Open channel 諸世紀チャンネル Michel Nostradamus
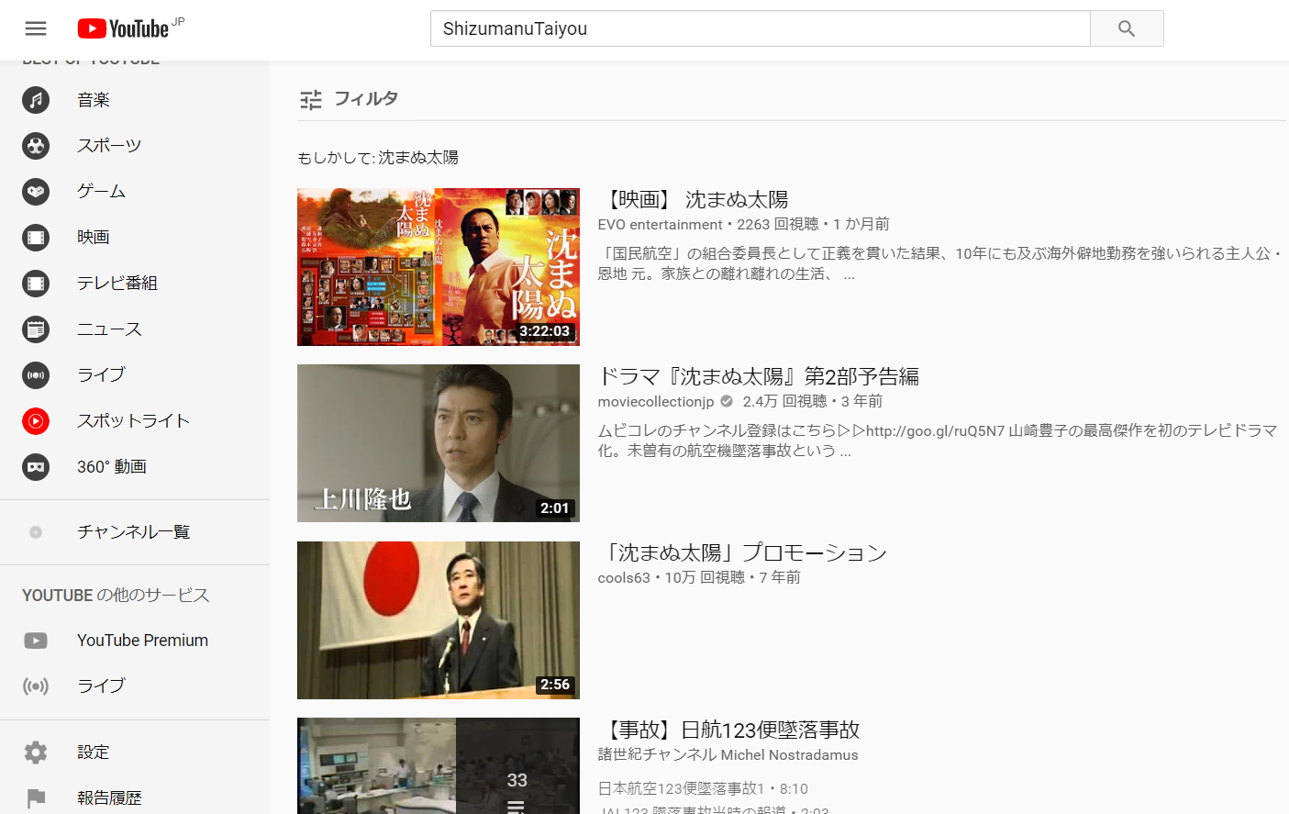 pyautogui.click(x=728, y=755)
